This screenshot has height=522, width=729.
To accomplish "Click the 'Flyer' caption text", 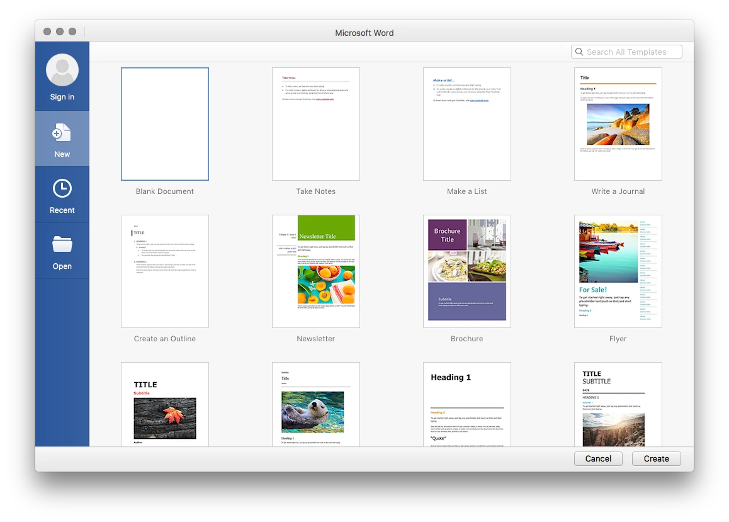I will point(618,339).
